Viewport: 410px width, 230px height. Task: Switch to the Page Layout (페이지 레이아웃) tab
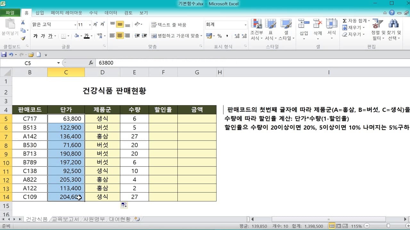click(x=67, y=13)
